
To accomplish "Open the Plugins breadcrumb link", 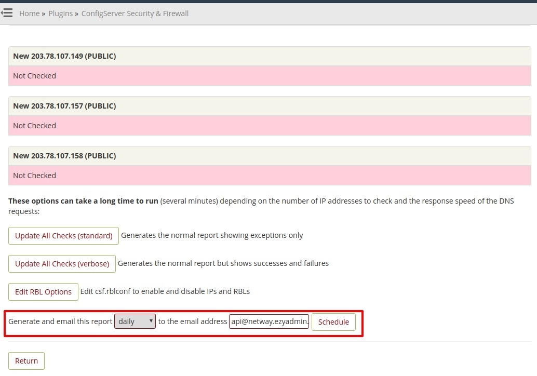I will (60, 14).
